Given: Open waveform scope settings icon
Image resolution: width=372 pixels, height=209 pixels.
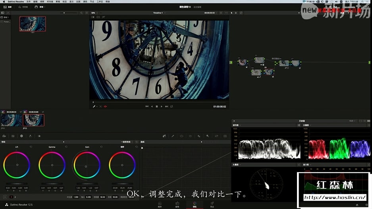Looking at the screenshot, I should pyautogui.click(x=299, y=125).
